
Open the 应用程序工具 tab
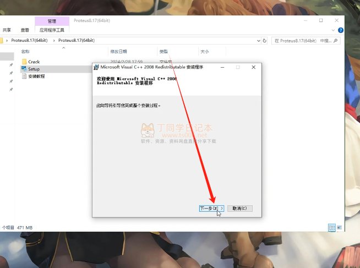pos(52,30)
